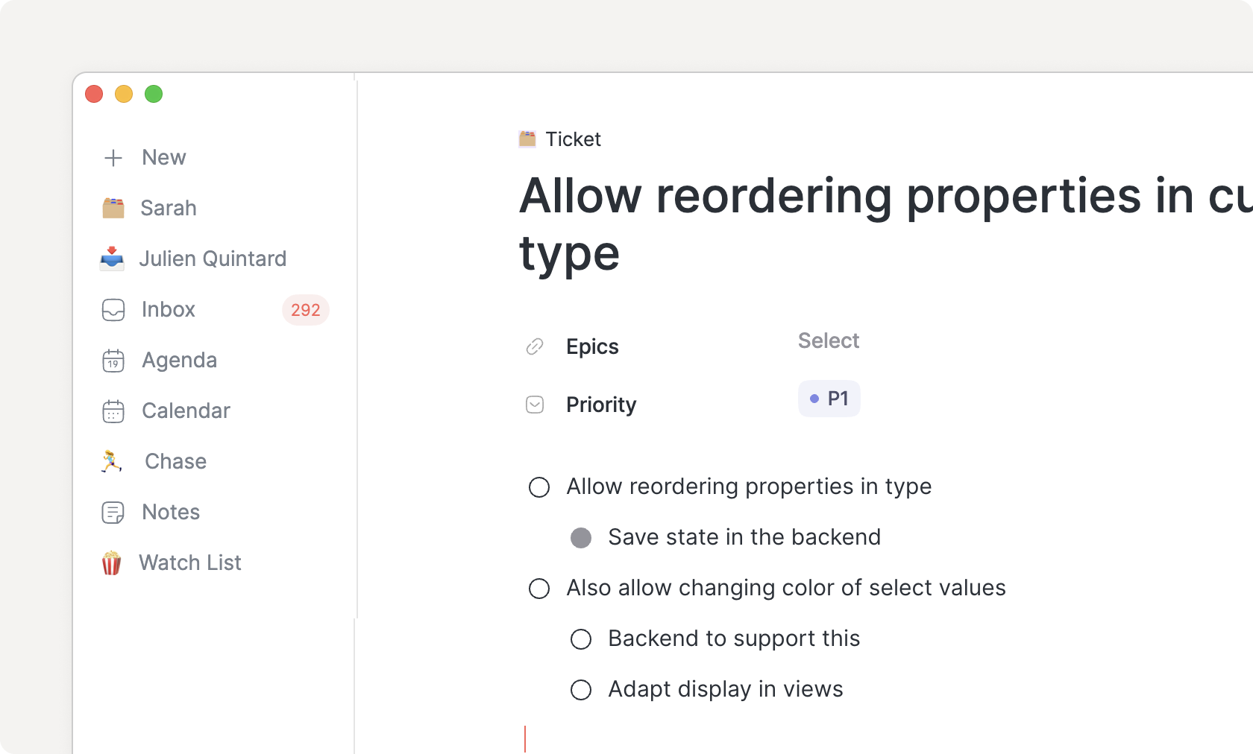Tick the 'Adapt display in views' checkbox

pyautogui.click(x=581, y=690)
